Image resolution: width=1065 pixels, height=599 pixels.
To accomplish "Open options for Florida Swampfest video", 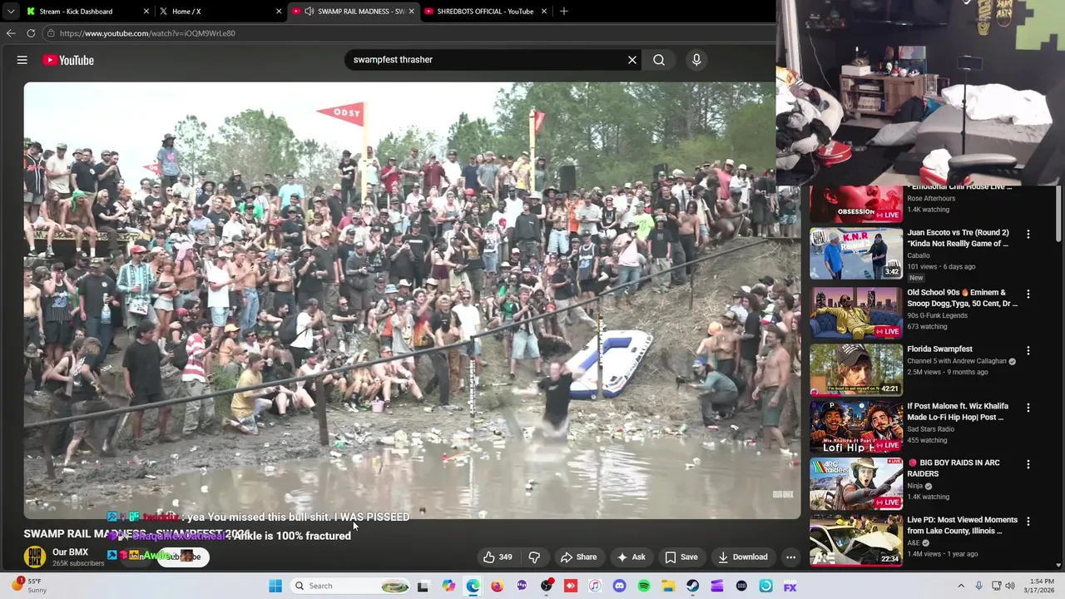I will click(x=1028, y=351).
